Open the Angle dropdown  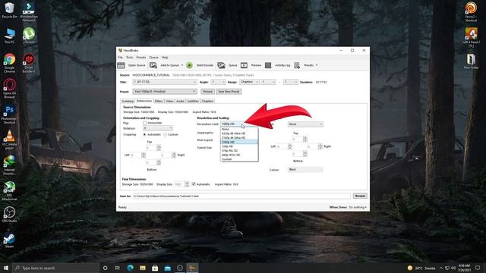(x=218, y=82)
